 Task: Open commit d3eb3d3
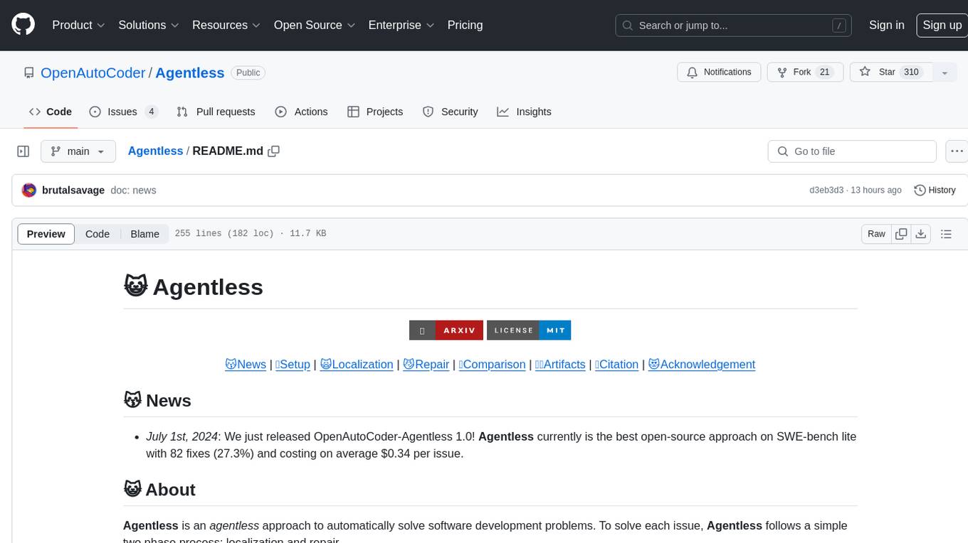point(826,190)
